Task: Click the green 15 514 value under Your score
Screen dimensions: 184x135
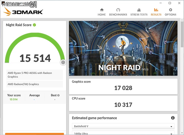Action: coord(14,99)
